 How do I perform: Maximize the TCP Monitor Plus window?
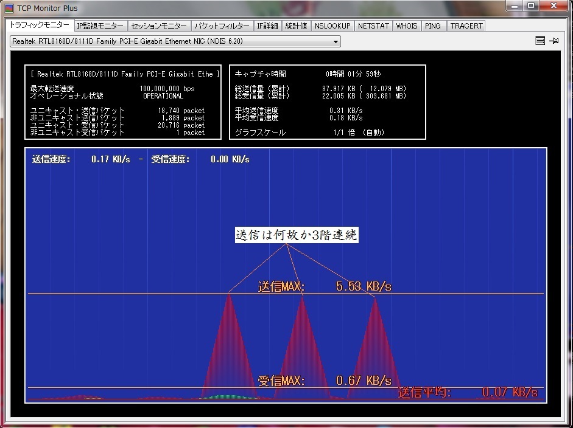(530, 6)
